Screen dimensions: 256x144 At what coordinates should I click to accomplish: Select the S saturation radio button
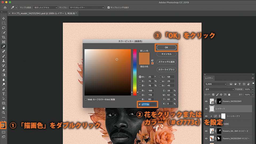click(140, 81)
